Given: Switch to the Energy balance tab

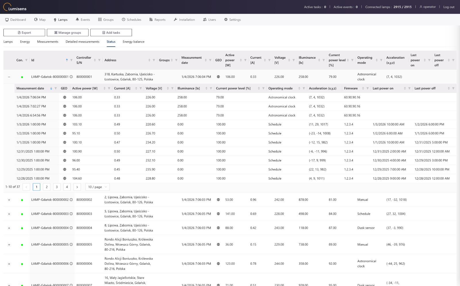Looking at the screenshot, I should pos(133,42).
